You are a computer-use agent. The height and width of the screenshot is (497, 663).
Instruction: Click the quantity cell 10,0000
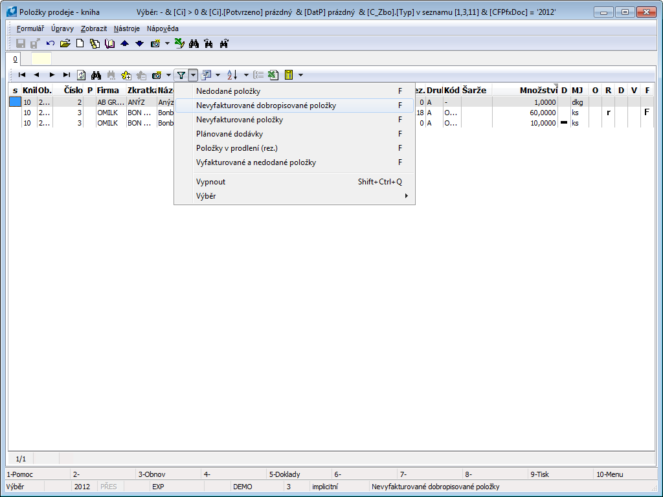(x=526, y=123)
